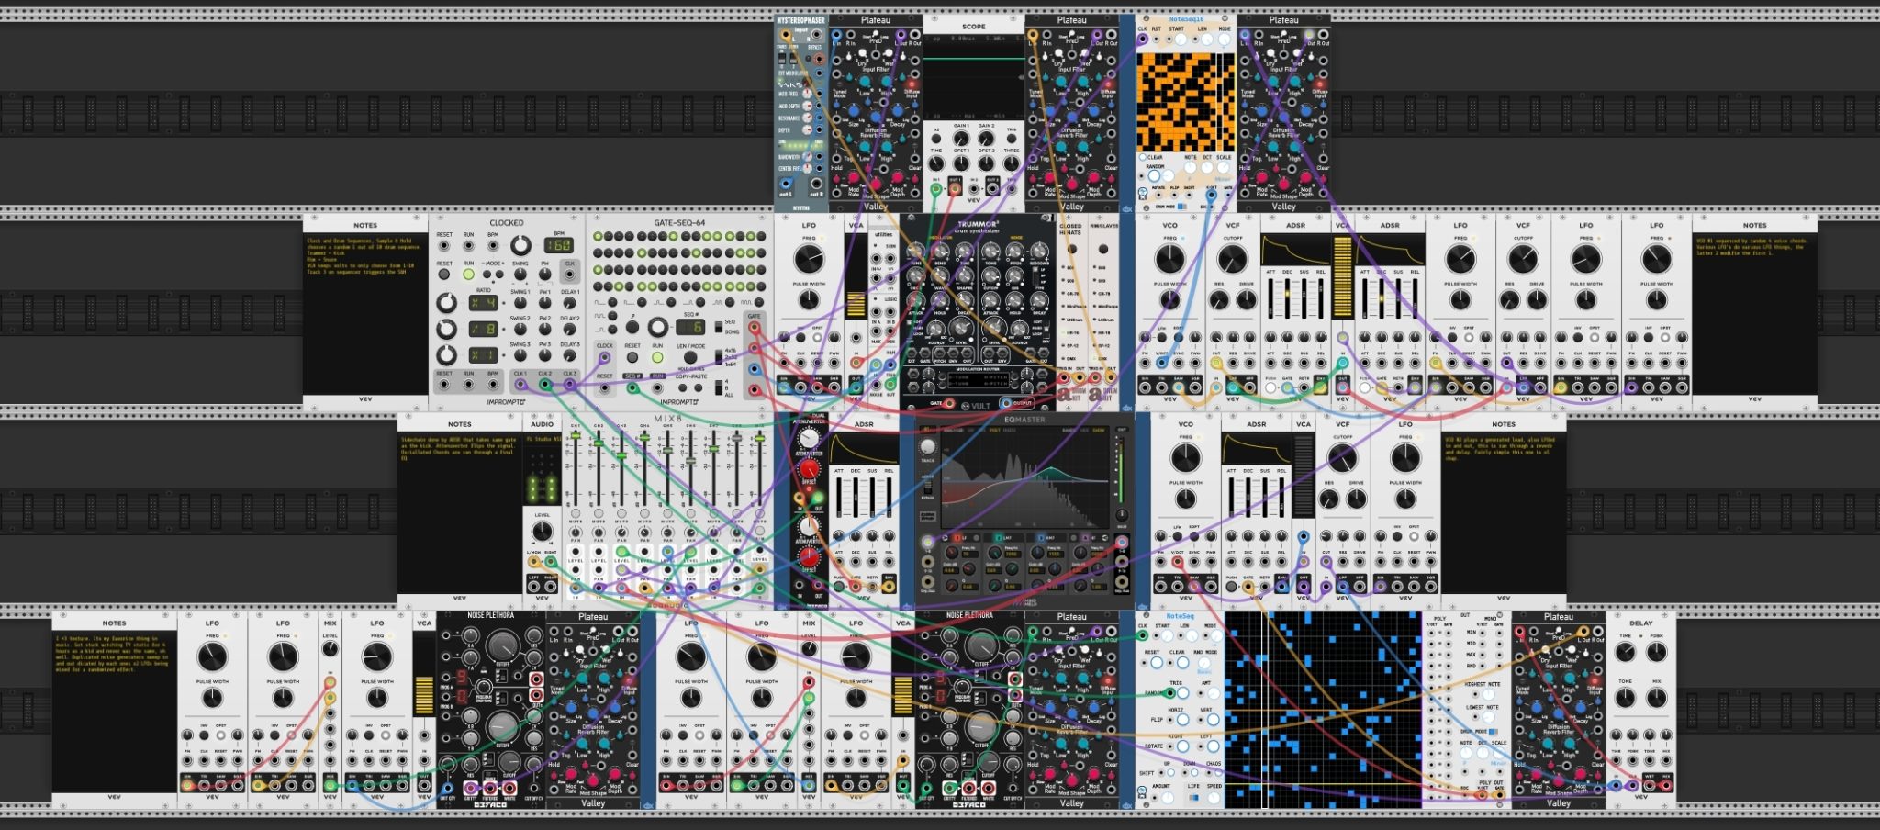The width and height of the screenshot is (1880, 830).
Task: Click the Scope module waveform display
Action: tap(973, 78)
